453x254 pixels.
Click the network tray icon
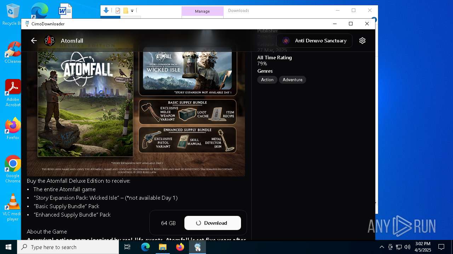399,247
